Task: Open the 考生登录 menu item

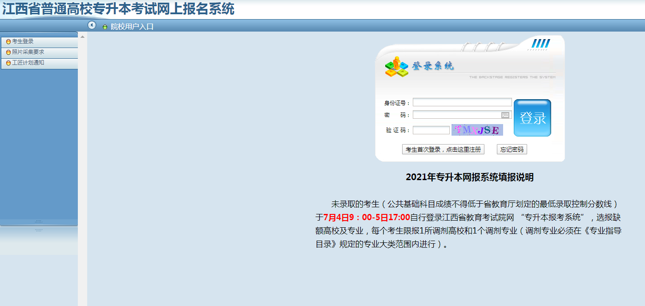Action: tap(23, 41)
